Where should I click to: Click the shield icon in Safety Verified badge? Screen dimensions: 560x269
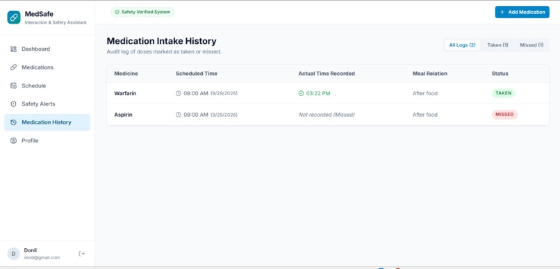coord(117,12)
